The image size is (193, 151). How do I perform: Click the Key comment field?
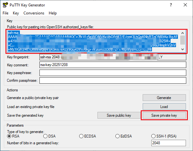pos(113,65)
